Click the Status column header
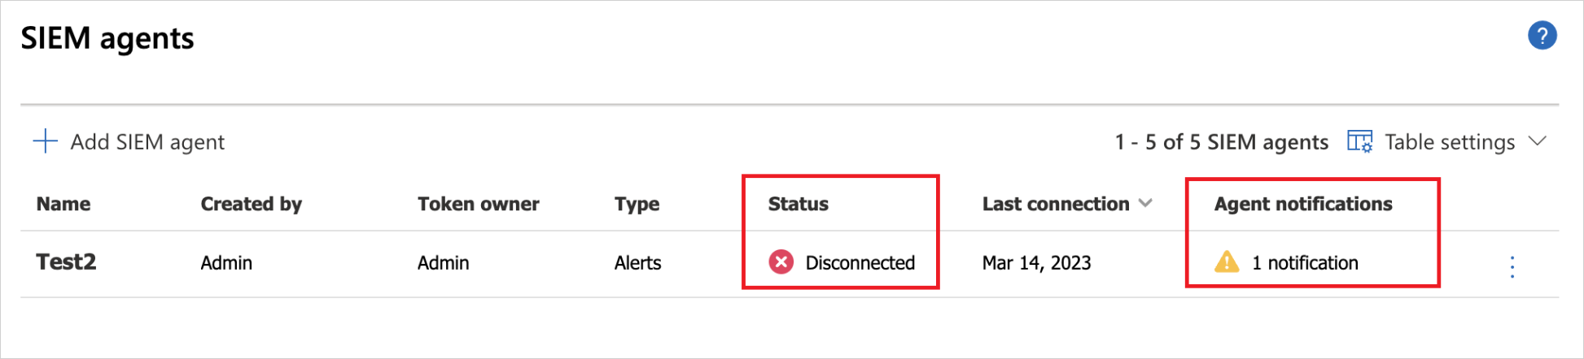Viewport: 1584px width, 359px height. coord(798,204)
